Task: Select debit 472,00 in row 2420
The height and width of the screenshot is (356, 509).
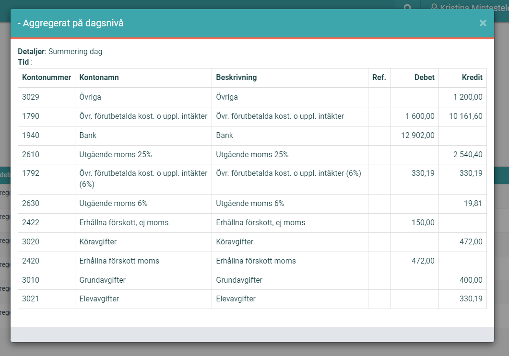Action: click(x=423, y=261)
